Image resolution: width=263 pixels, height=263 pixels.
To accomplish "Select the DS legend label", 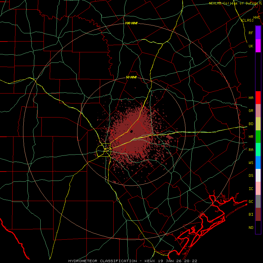I will (251, 176).
